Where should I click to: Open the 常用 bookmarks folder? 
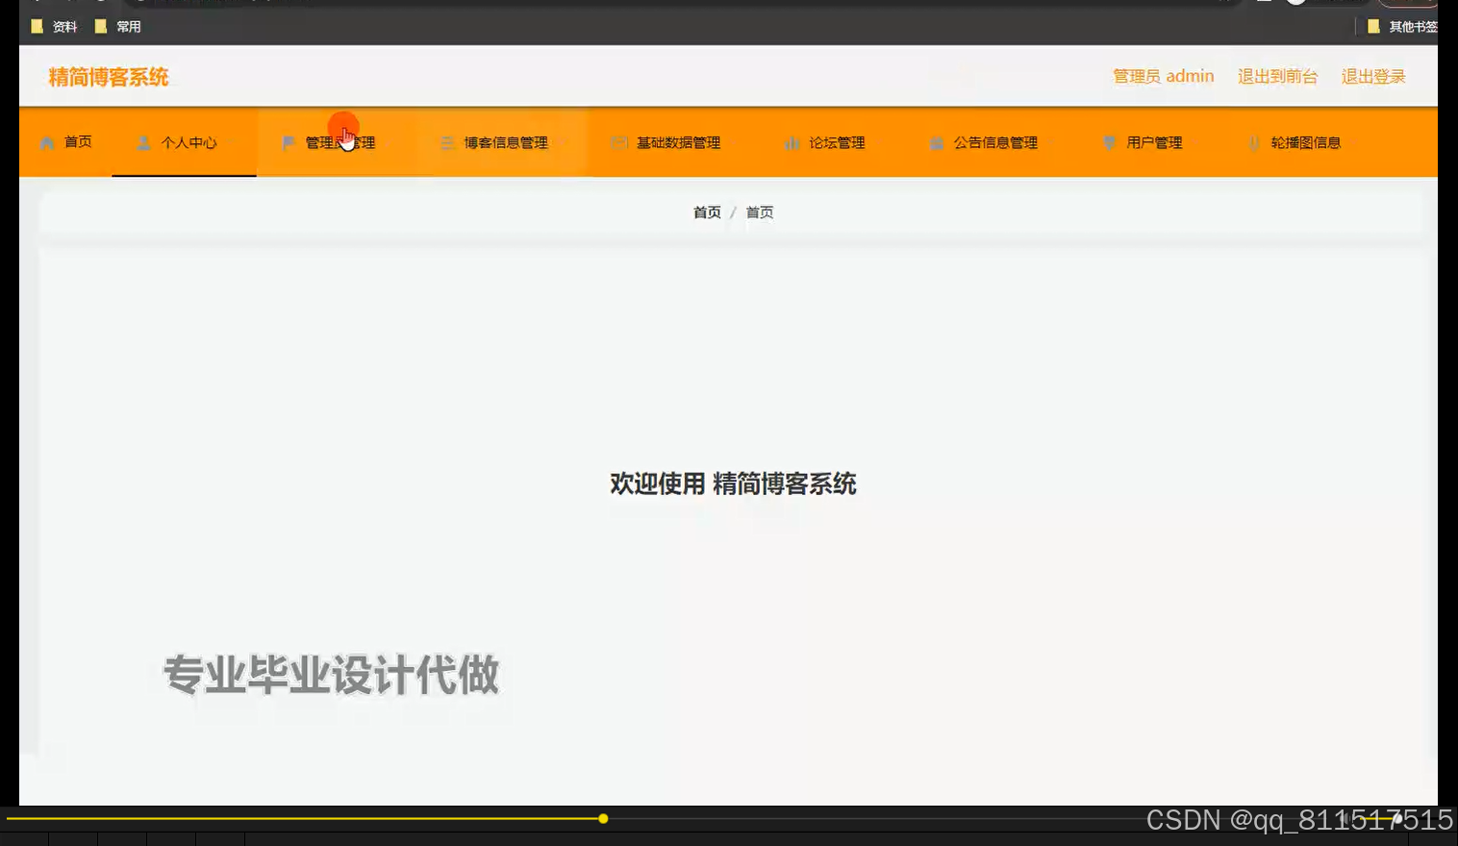point(117,26)
